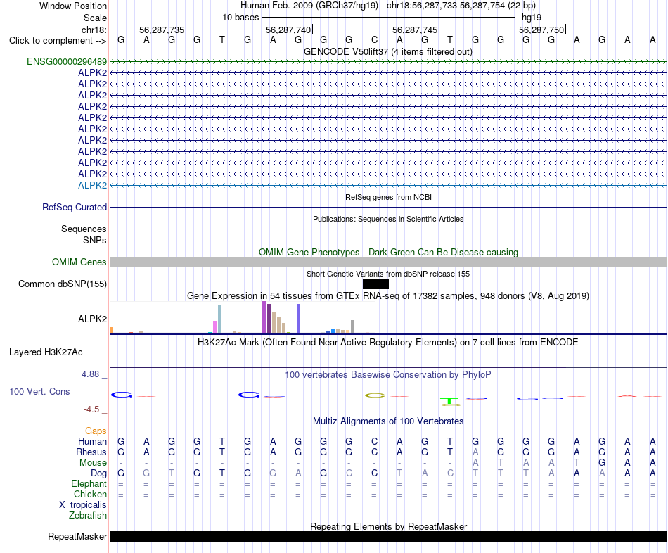Screen dimensions: 668x553
Task: Click the RepeatMasker track label
Action: tap(77, 536)
